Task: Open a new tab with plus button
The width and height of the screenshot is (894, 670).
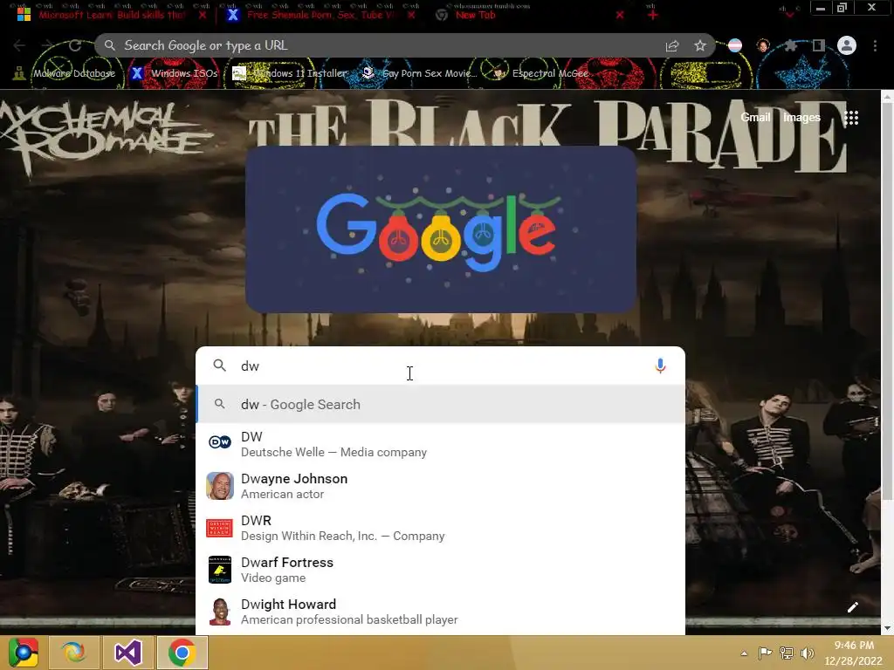Action: (653, 15)
